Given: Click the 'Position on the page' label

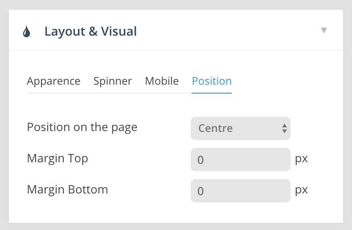Looking at the screenshot, I should [82, 127].
